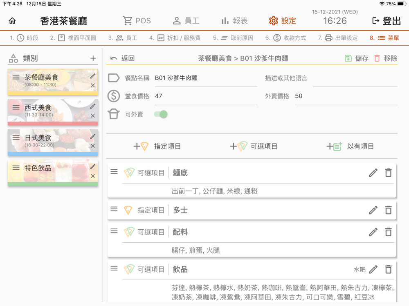The width and height of the screenshot is (409, 306).
Task: Add an 以有項目 existing item
Action: click(350, 146)
